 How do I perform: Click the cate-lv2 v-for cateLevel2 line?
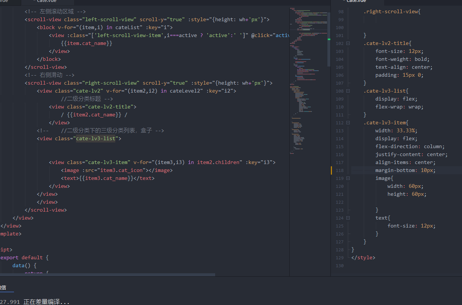(136, 91)
